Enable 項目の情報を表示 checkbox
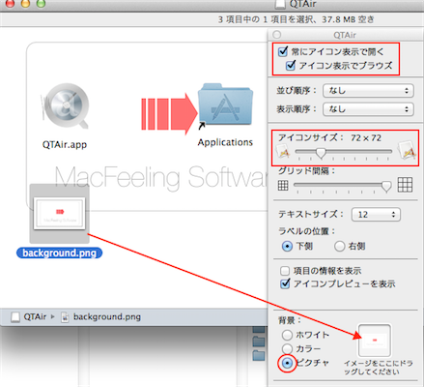This screenshot has width=424, height=387. (285, 271)
